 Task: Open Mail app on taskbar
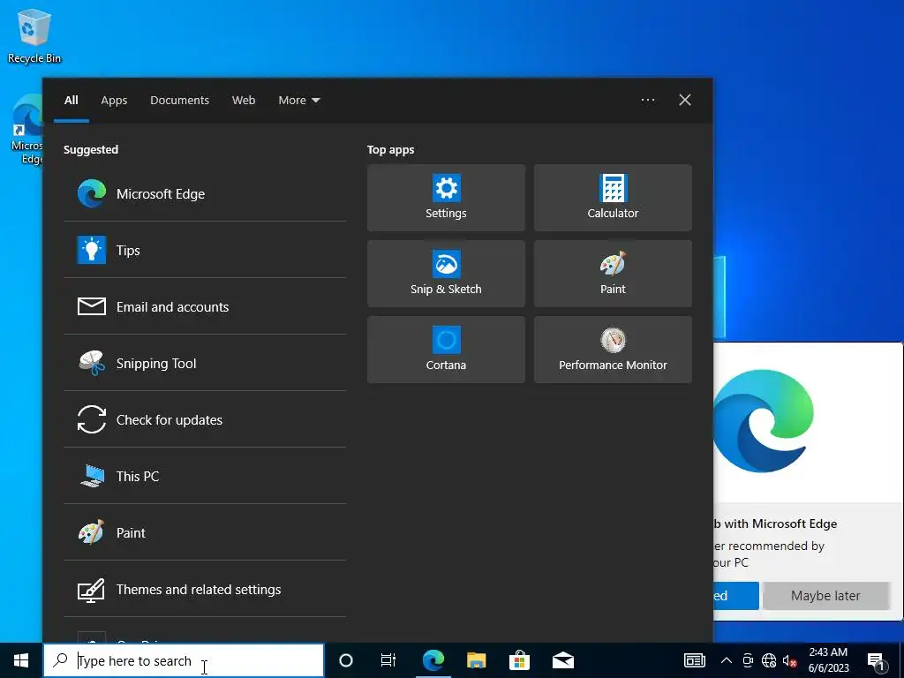562,660
